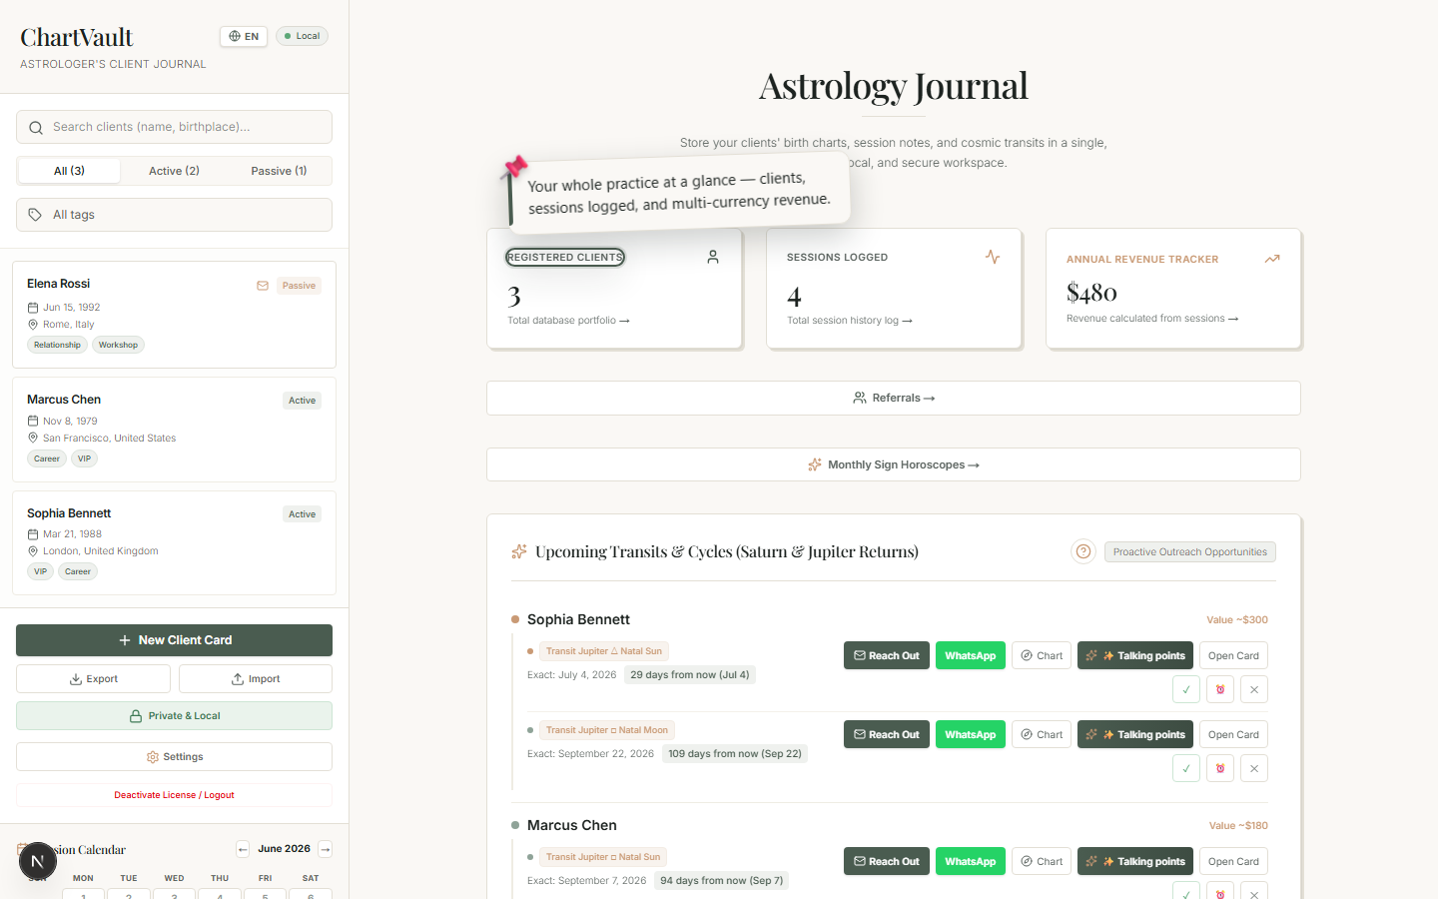Click the Passive status badge on Elena Rossi
Image resolution: width=1438 pixels, height=899 pixels.
[x=299, y=286]
